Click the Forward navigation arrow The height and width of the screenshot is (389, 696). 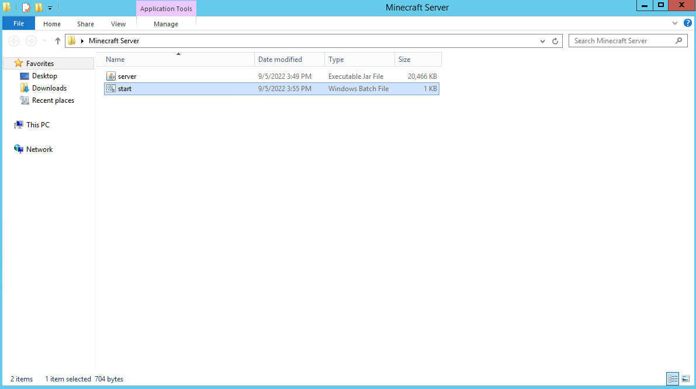tap(30, 41)
